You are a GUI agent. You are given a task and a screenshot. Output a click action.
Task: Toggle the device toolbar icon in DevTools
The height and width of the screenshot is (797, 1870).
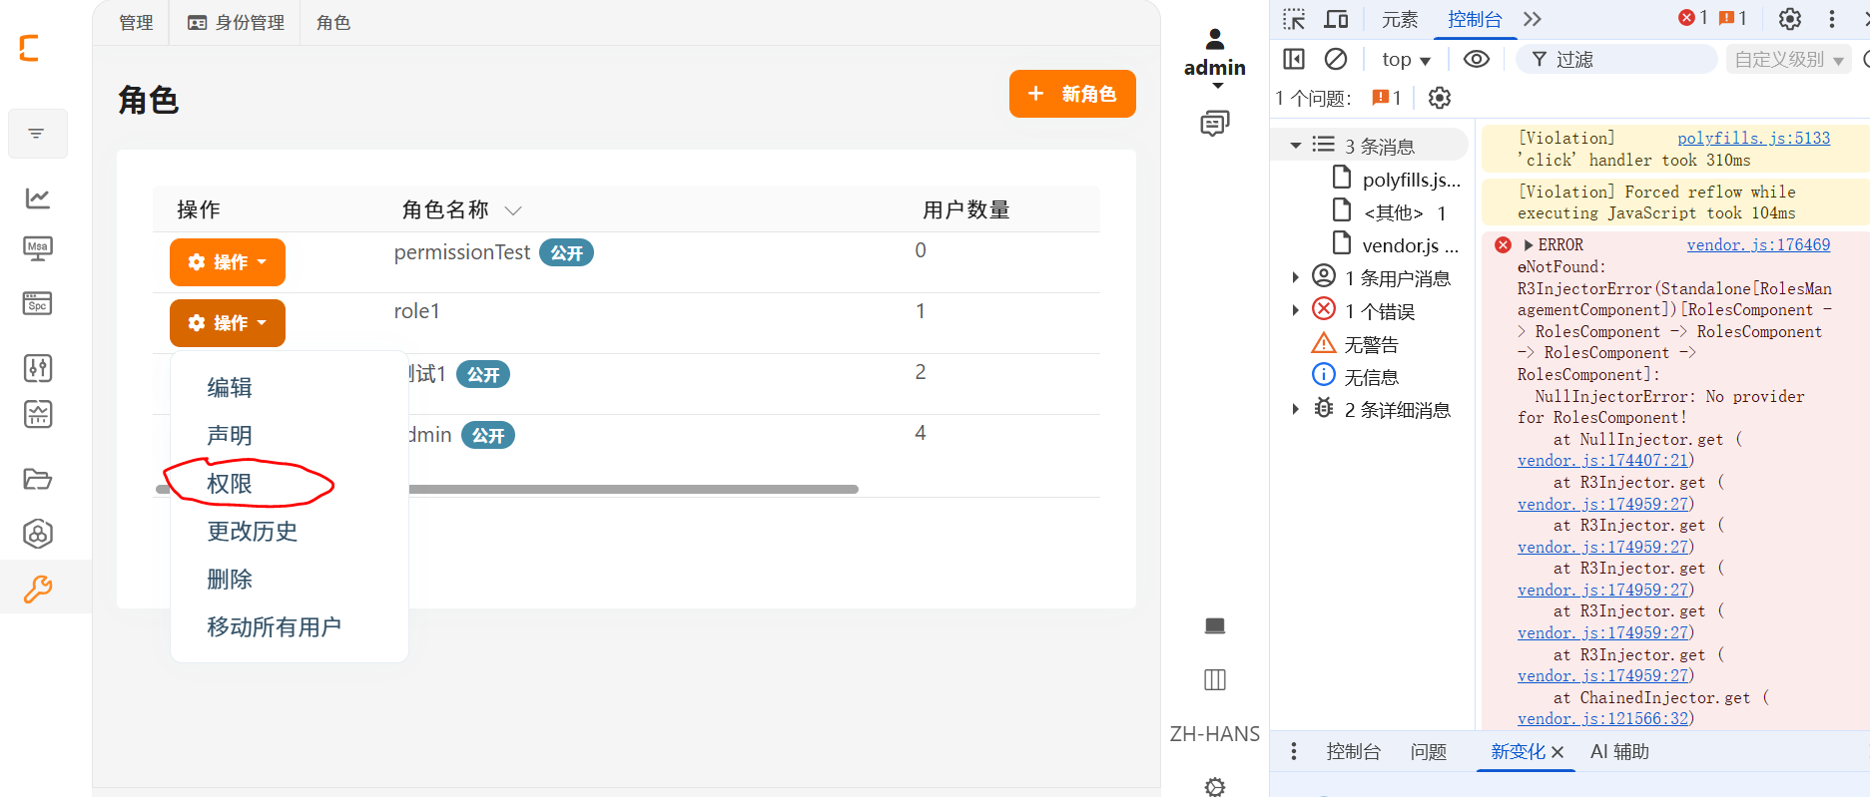coord(1336,19)
